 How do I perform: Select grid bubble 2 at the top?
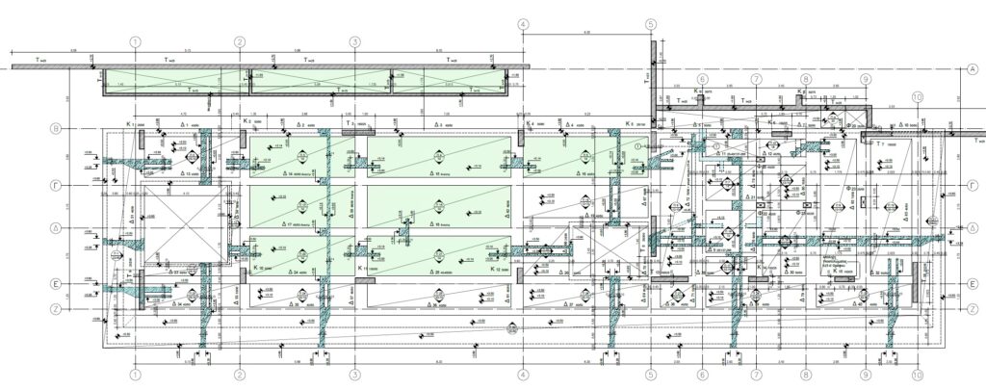(239, 42)
